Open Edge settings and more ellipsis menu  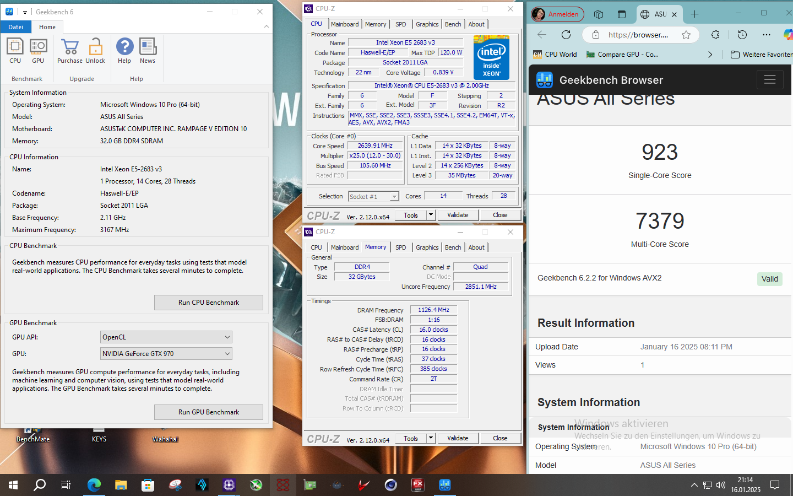[767, 35]
